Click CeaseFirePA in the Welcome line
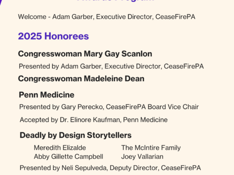The width and height of the screenshot is (234, 175). [175, 16]
